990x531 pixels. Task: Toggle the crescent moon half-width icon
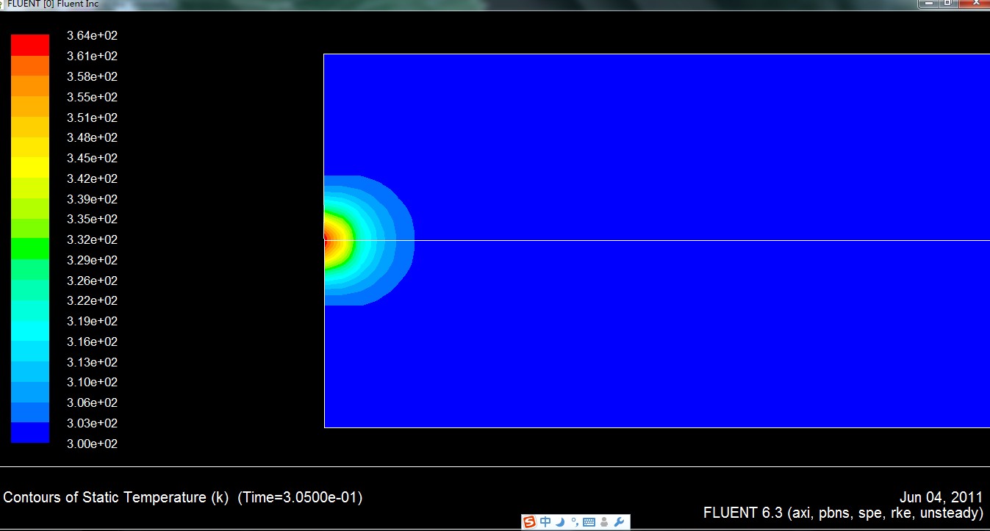560,522
